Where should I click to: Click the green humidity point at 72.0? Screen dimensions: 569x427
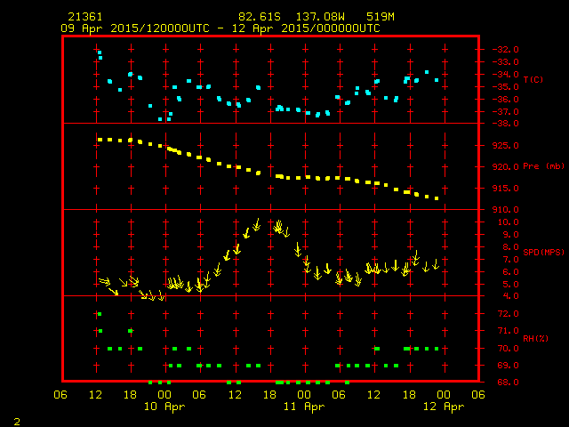click(100, 314)
